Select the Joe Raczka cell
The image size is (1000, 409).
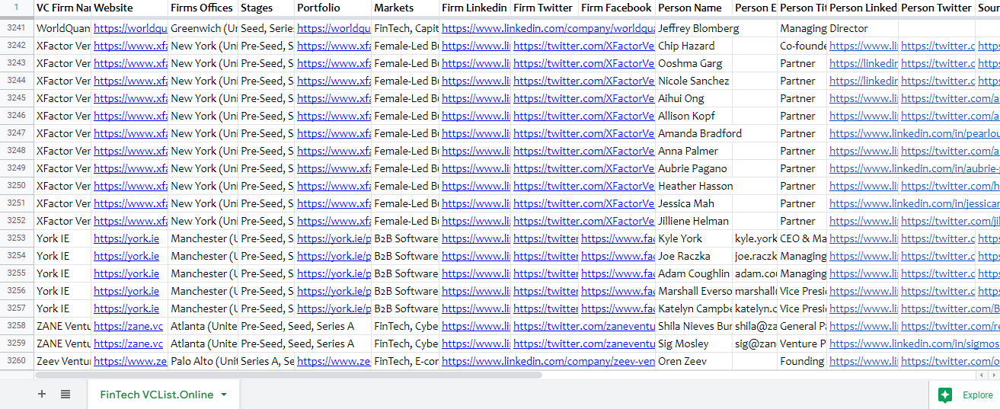click(x=694, y=256)
